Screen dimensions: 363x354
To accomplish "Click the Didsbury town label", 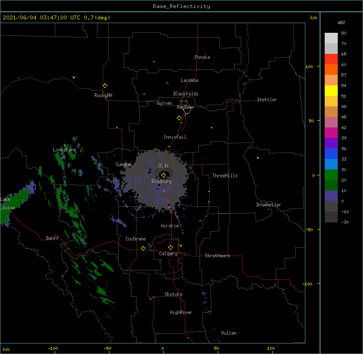I will click(161, 181).
